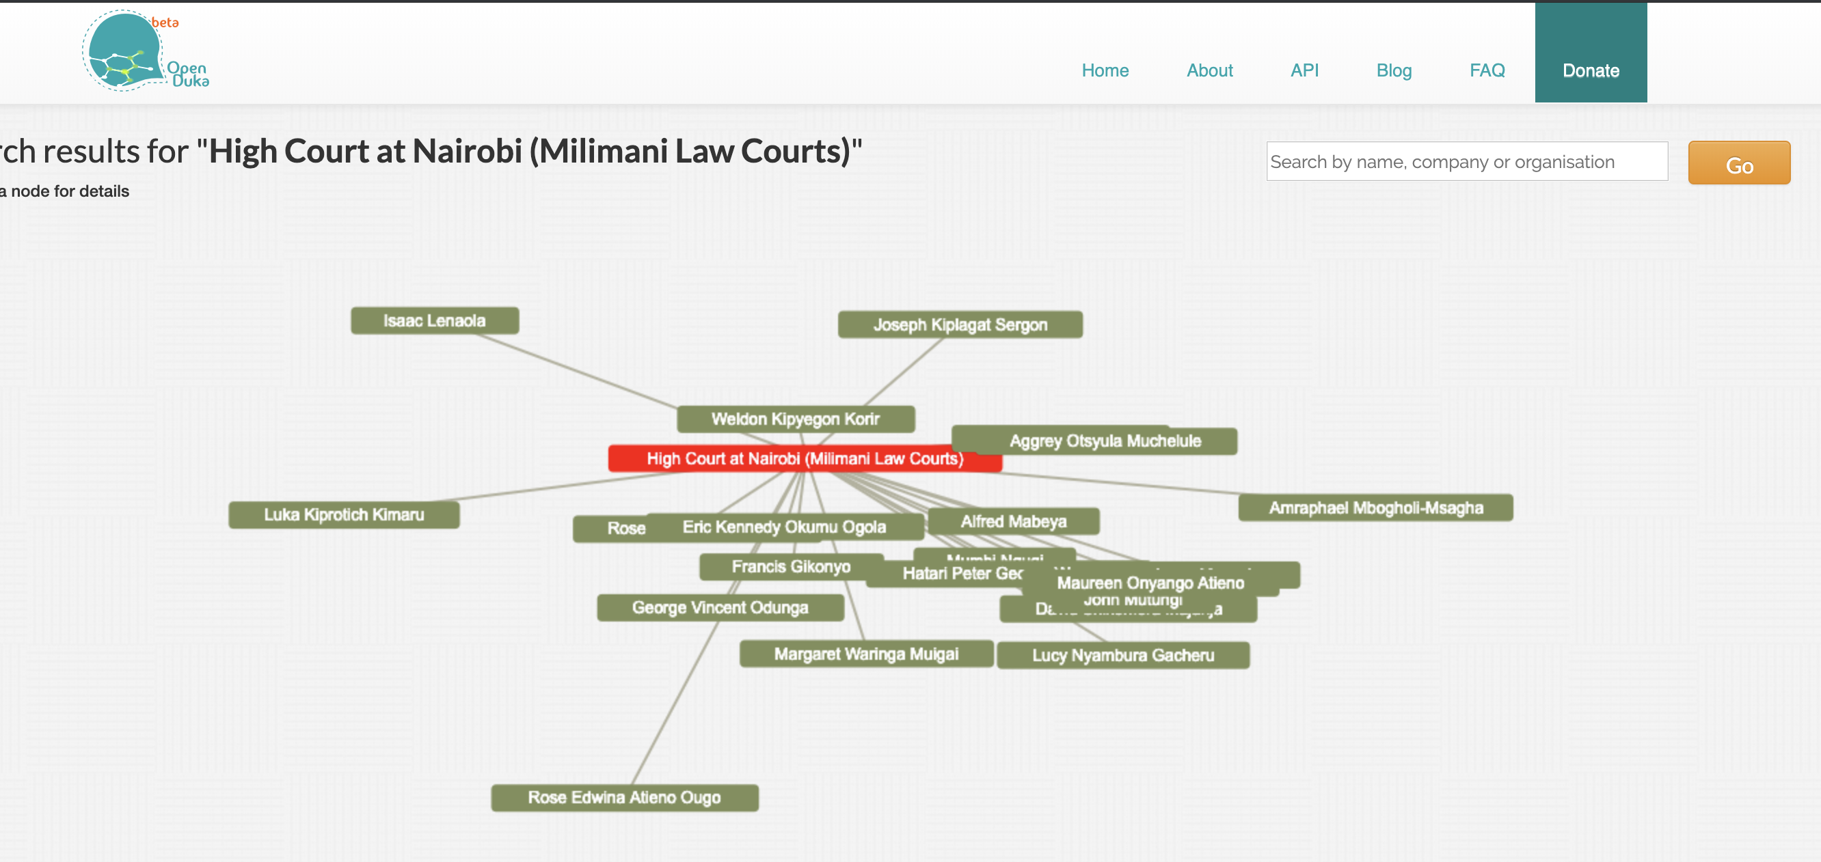Select the Amraphael Mbogholi-Msagha node
This screenshot has width=1821, height=862.
1375,508
